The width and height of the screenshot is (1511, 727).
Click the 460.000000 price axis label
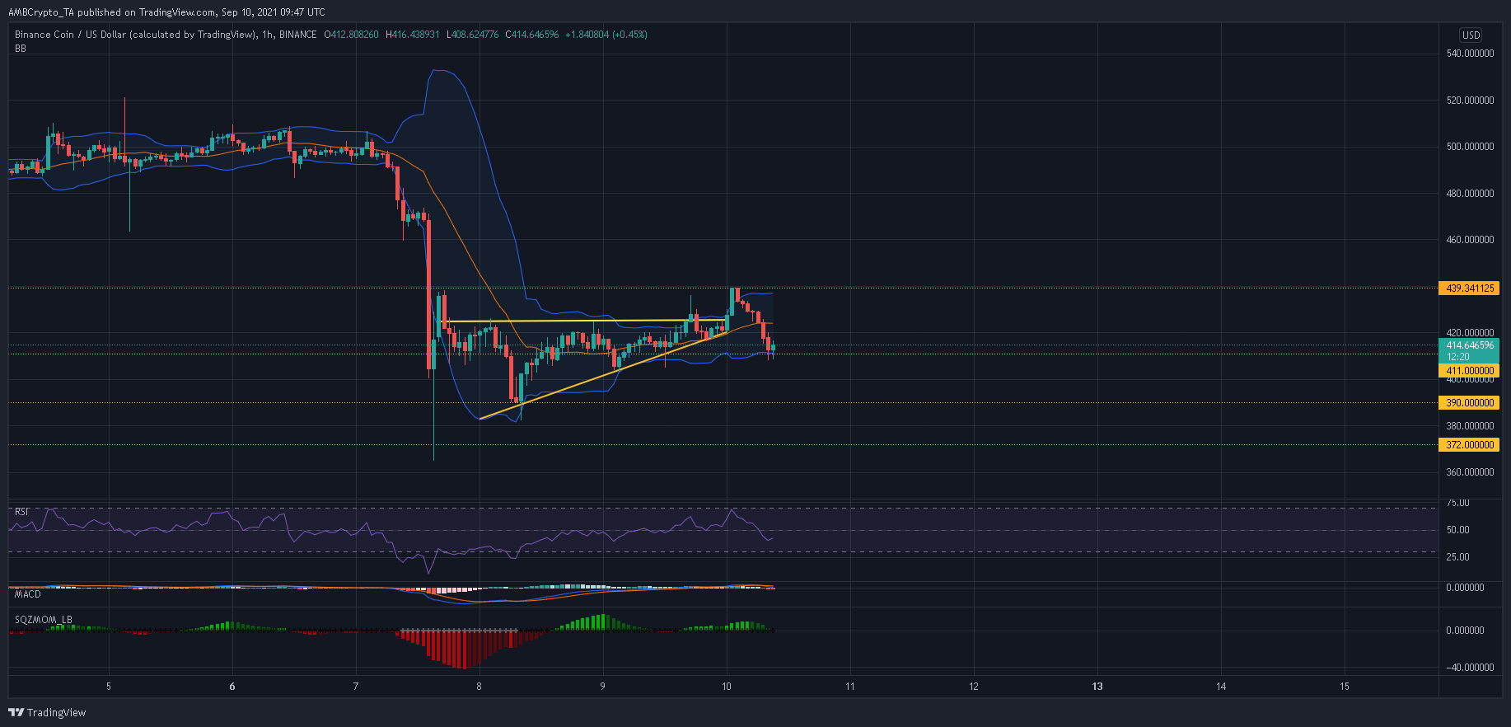click(x=1470, y=240)
